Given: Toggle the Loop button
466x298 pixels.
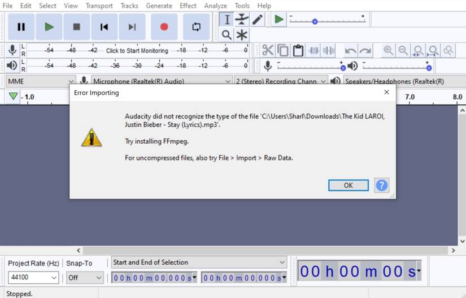Looking at the screenshot, I should 197,27.
